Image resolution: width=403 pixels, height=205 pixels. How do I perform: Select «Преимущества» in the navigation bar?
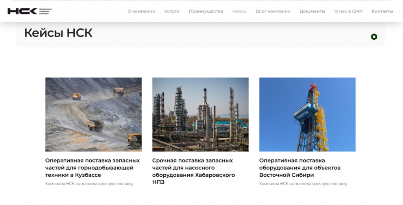coord(206,11)
